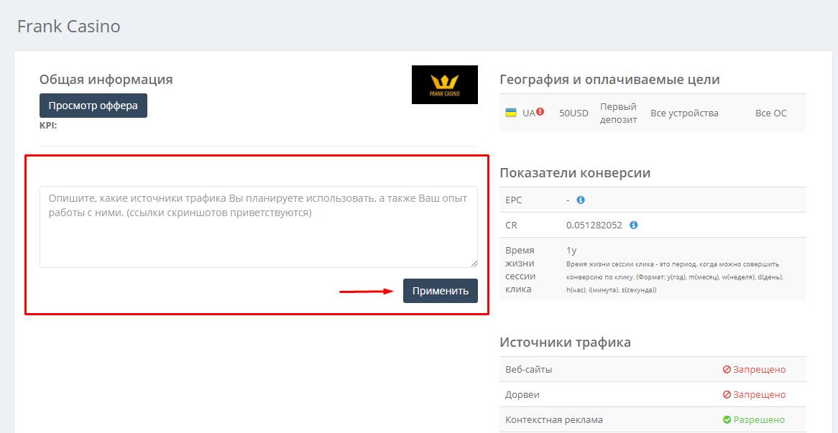Open the EPC info tooltip icon

tap(581, 200)
